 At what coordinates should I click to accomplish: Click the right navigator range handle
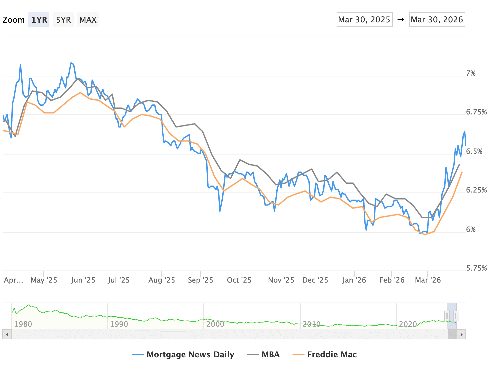point(456,316)
